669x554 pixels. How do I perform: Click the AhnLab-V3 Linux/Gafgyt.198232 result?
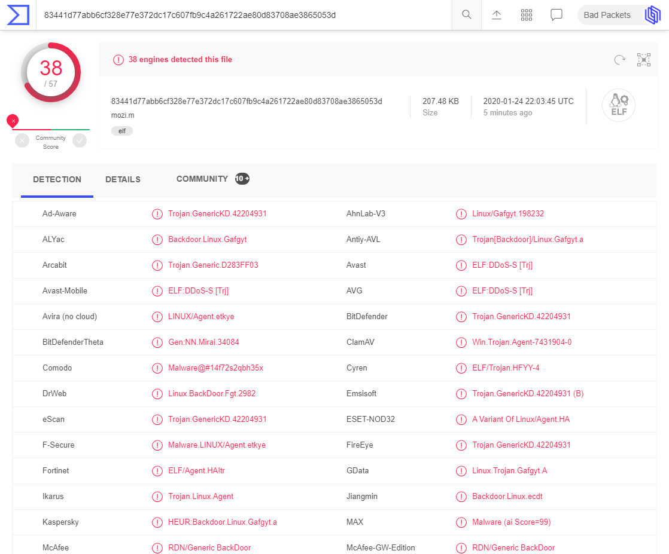click(507, 214)
